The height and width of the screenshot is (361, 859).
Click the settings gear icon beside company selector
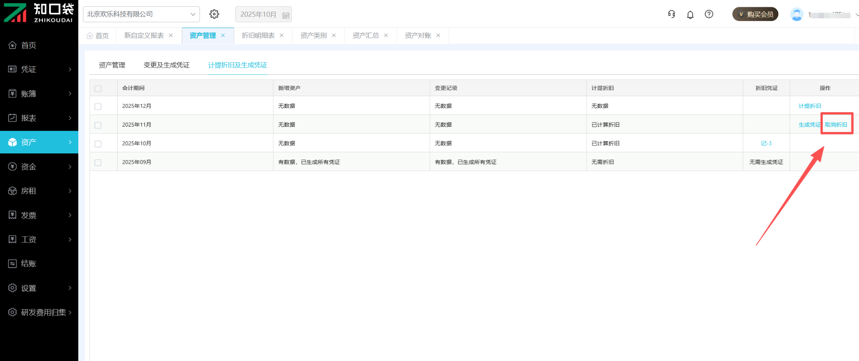[x=214, y=14]
